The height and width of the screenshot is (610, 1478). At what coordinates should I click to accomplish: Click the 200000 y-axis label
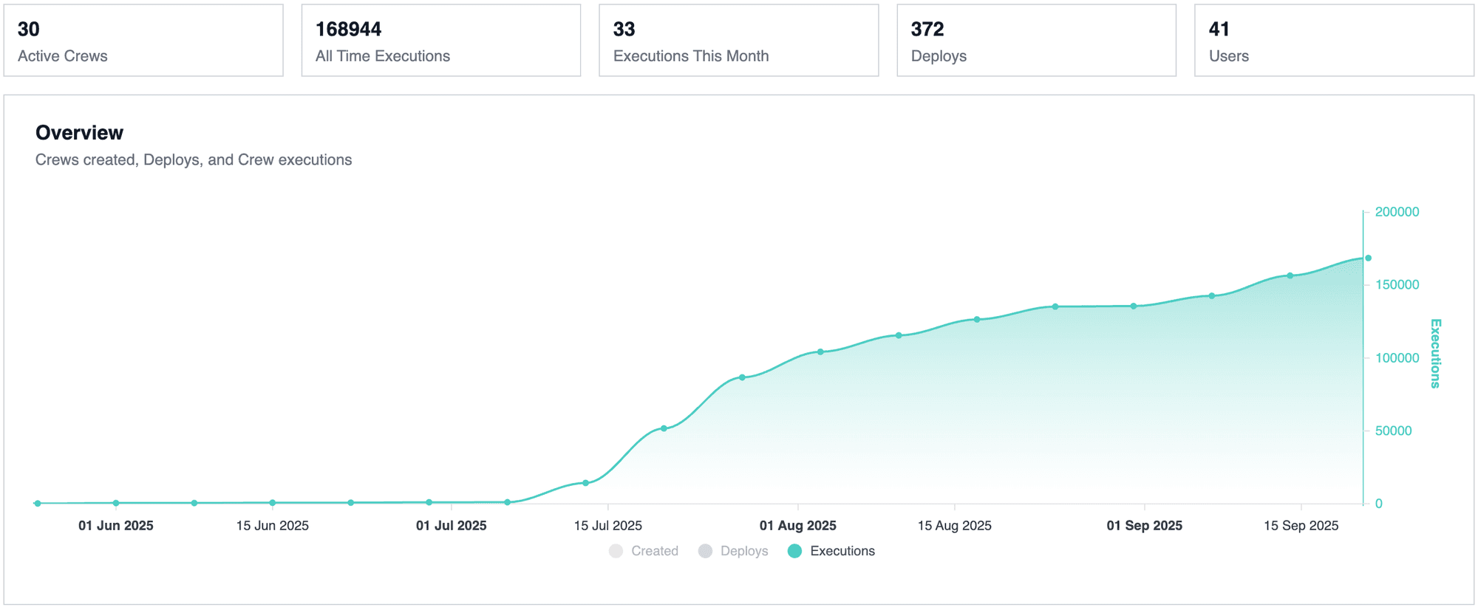(1397, 212)
